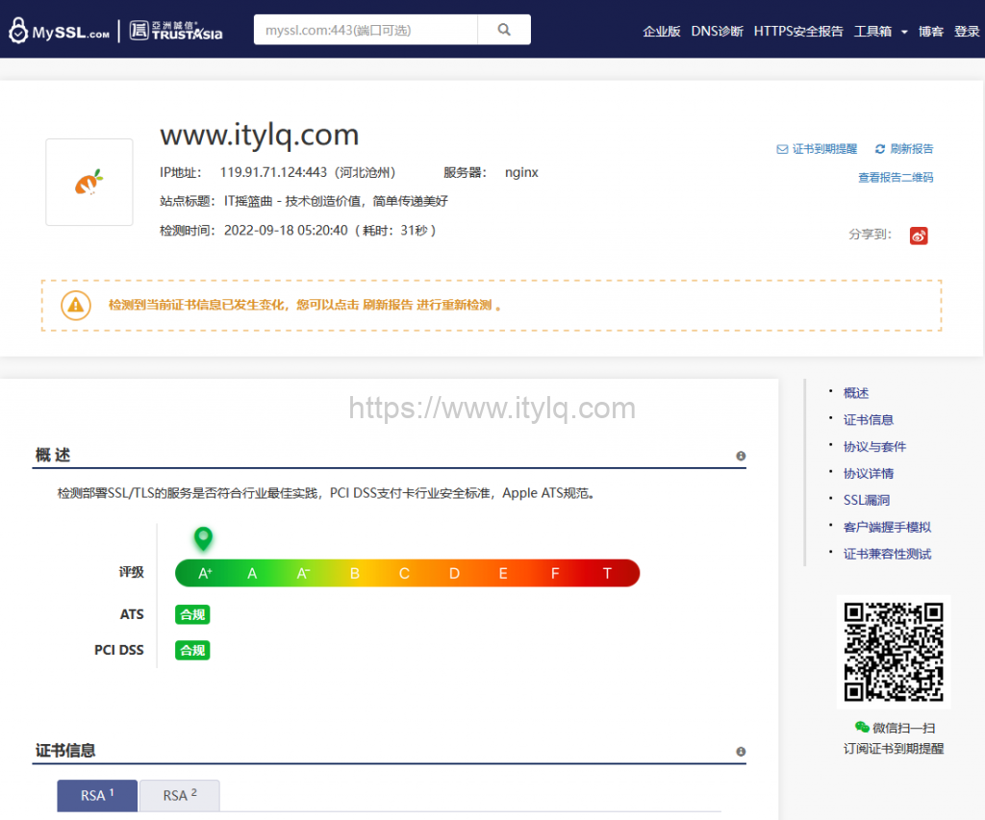Viewport: 985px width, 820px height.
Task: Click the WeChat icon above 订阅证书到期提醒
Action: click(x=863, y=728)
